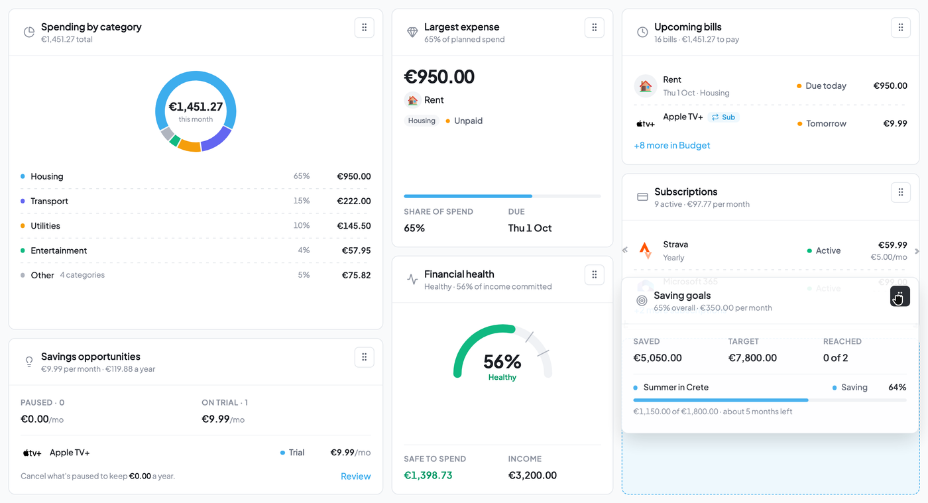Viewport: 928px width, 503px height.
Task: Click the Active status for Strava
Action: (824, 251)
